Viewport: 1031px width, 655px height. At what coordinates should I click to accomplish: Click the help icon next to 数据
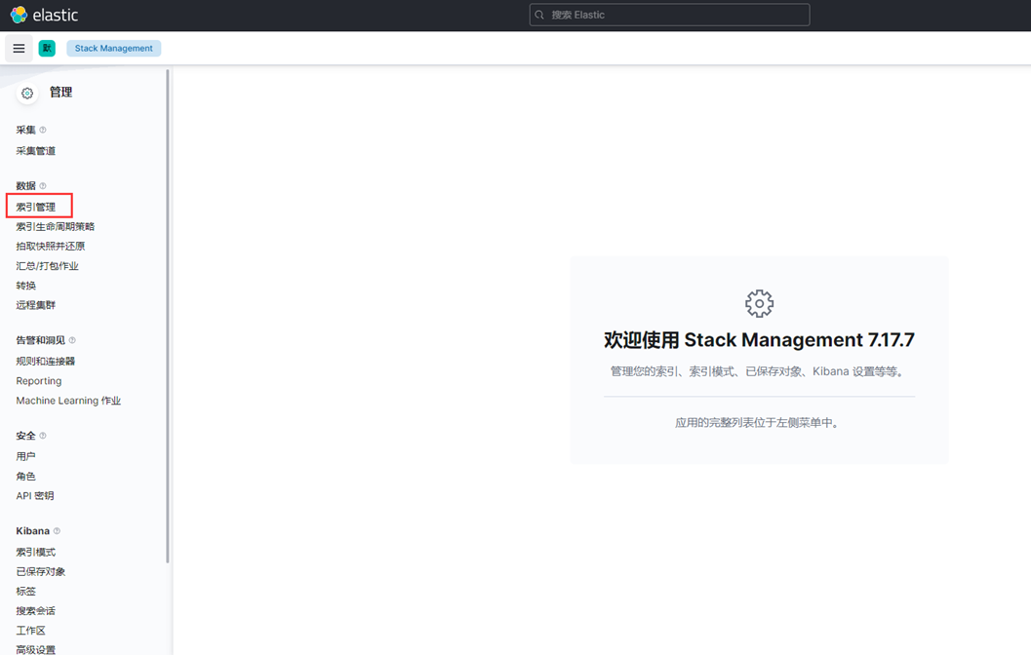(x=43, y=186)
